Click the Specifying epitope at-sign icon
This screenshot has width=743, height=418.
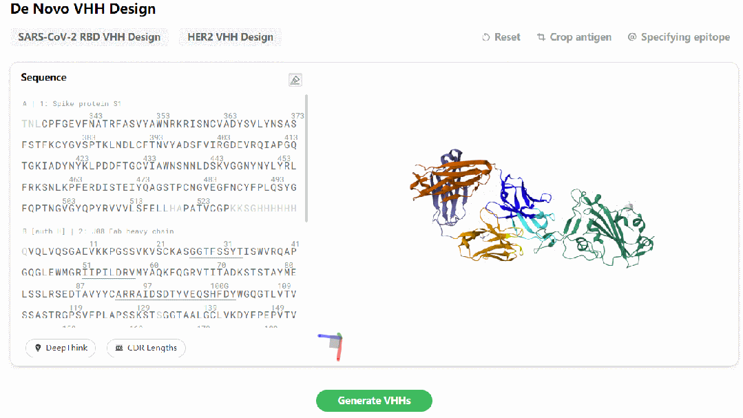click(x=631, y=37)
